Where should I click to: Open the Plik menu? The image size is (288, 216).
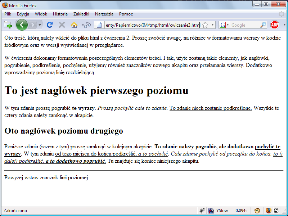(x=8, y=14)
